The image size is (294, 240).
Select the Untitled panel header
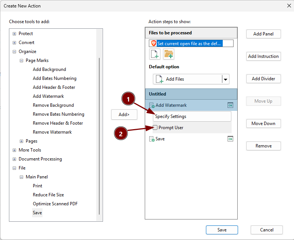pyautogui.click(x=191, y=94)
